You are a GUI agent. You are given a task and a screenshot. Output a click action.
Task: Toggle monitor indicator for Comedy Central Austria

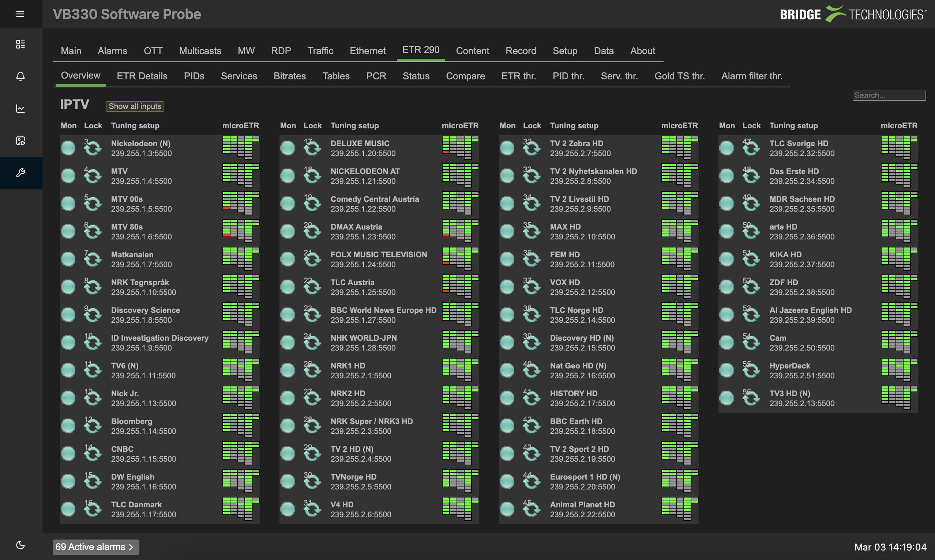pos(288,204)
